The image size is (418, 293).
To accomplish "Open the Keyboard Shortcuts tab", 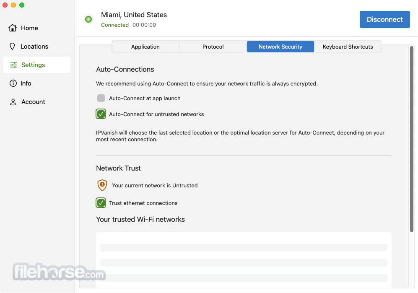I will [x=348, y=47].
